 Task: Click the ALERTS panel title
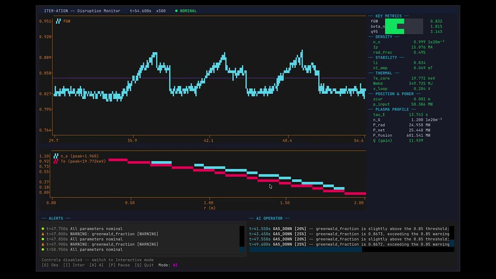(56, 219)
